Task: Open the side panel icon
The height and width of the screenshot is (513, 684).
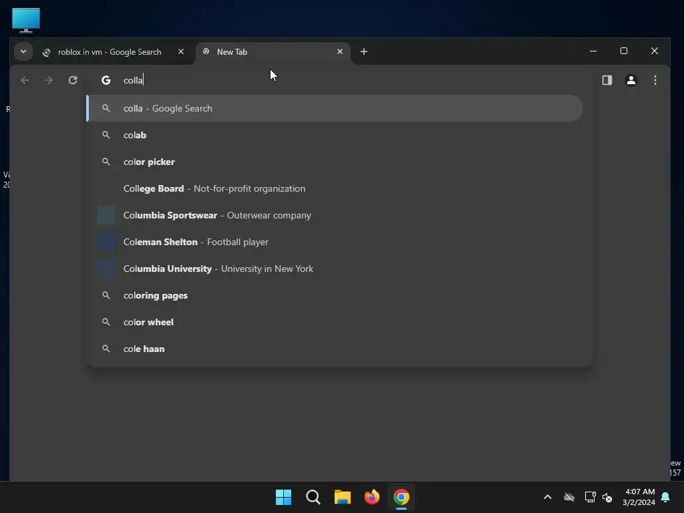Action: [607, 80]
